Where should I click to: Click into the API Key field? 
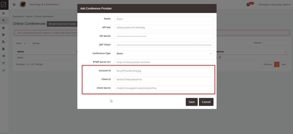pyautogui.click(x=164, y=28)
